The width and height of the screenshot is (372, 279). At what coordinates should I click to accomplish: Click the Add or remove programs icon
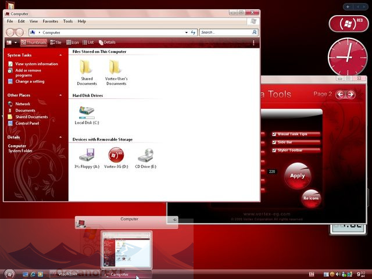tap(10, 70)
